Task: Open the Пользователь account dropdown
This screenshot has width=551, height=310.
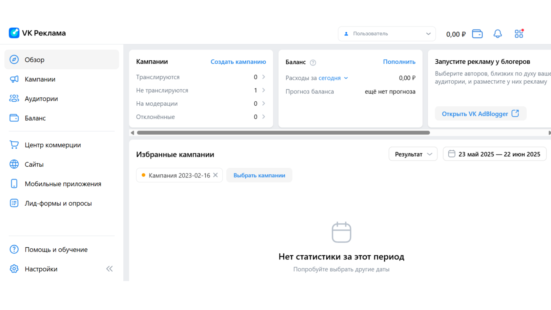Action: [387, 34]
